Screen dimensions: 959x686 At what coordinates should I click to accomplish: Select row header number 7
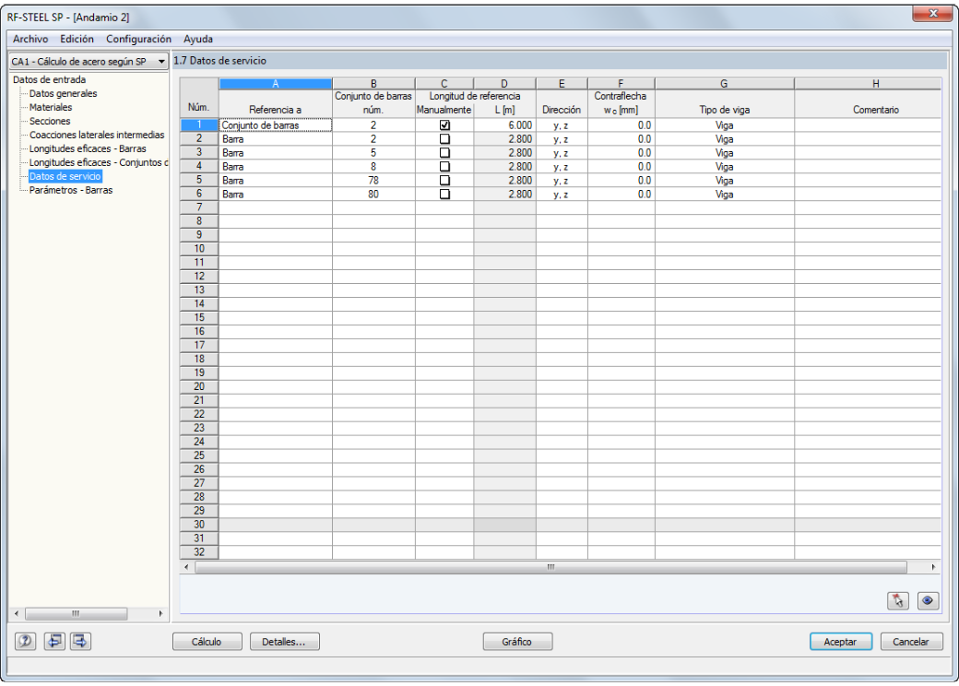(199, 207)
